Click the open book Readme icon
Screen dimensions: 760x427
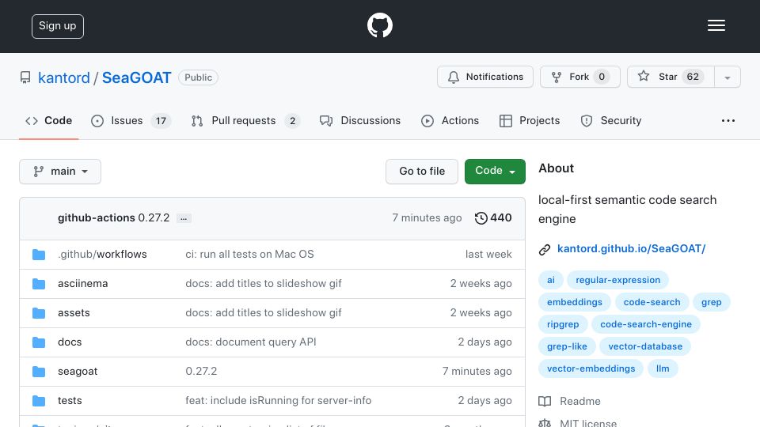pos(545,402)
